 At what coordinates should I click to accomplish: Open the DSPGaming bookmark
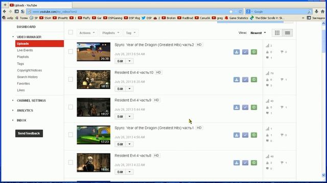113,18
